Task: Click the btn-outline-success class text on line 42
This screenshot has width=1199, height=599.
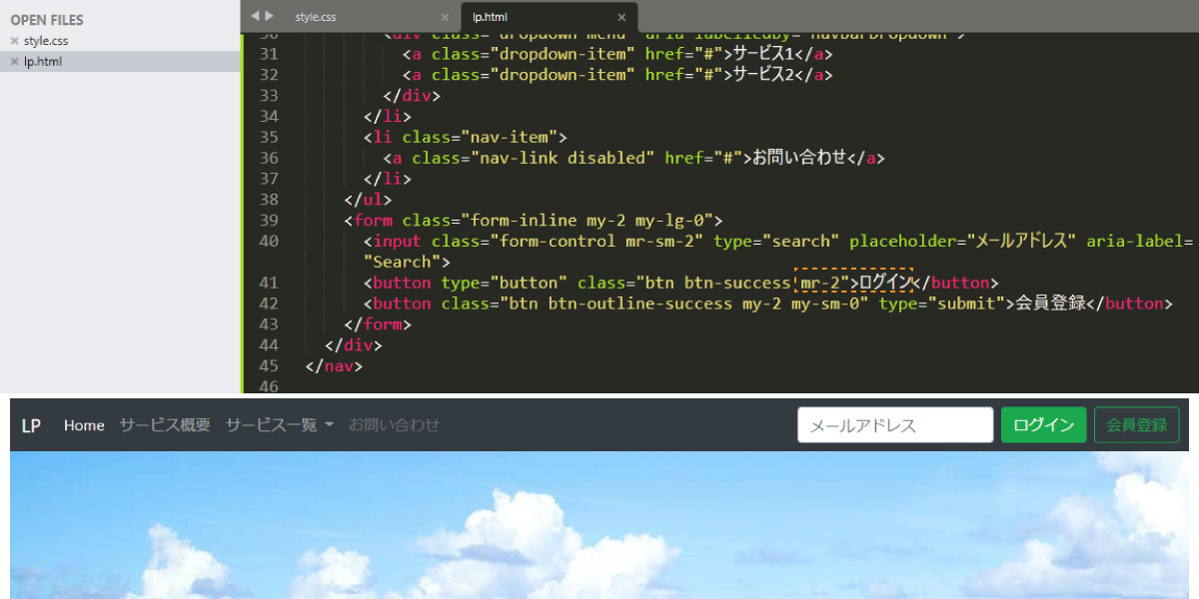Action: [645, 303]
